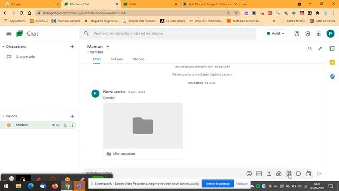
Task: Expand the Maman space name menu
Action: click(x=108, y=47)
